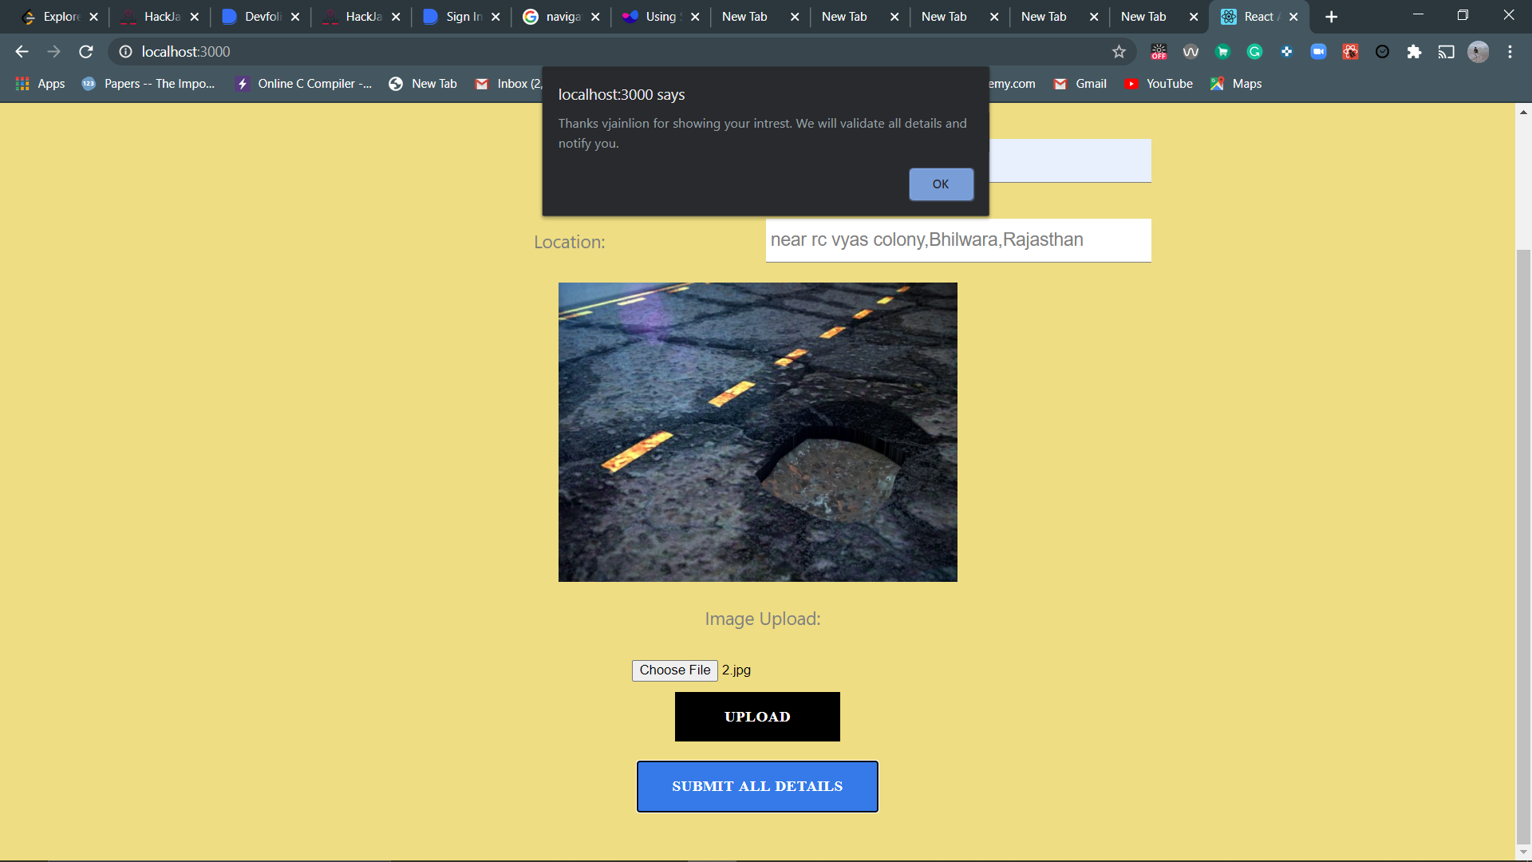The width and height of the screenshot is (1532, 862).
Task: Click the pothole image preview
Action: (757, 432)
